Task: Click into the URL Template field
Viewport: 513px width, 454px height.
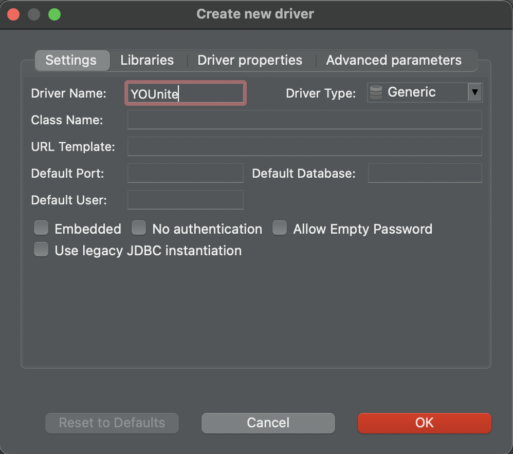Action: [x=304, y=147]
